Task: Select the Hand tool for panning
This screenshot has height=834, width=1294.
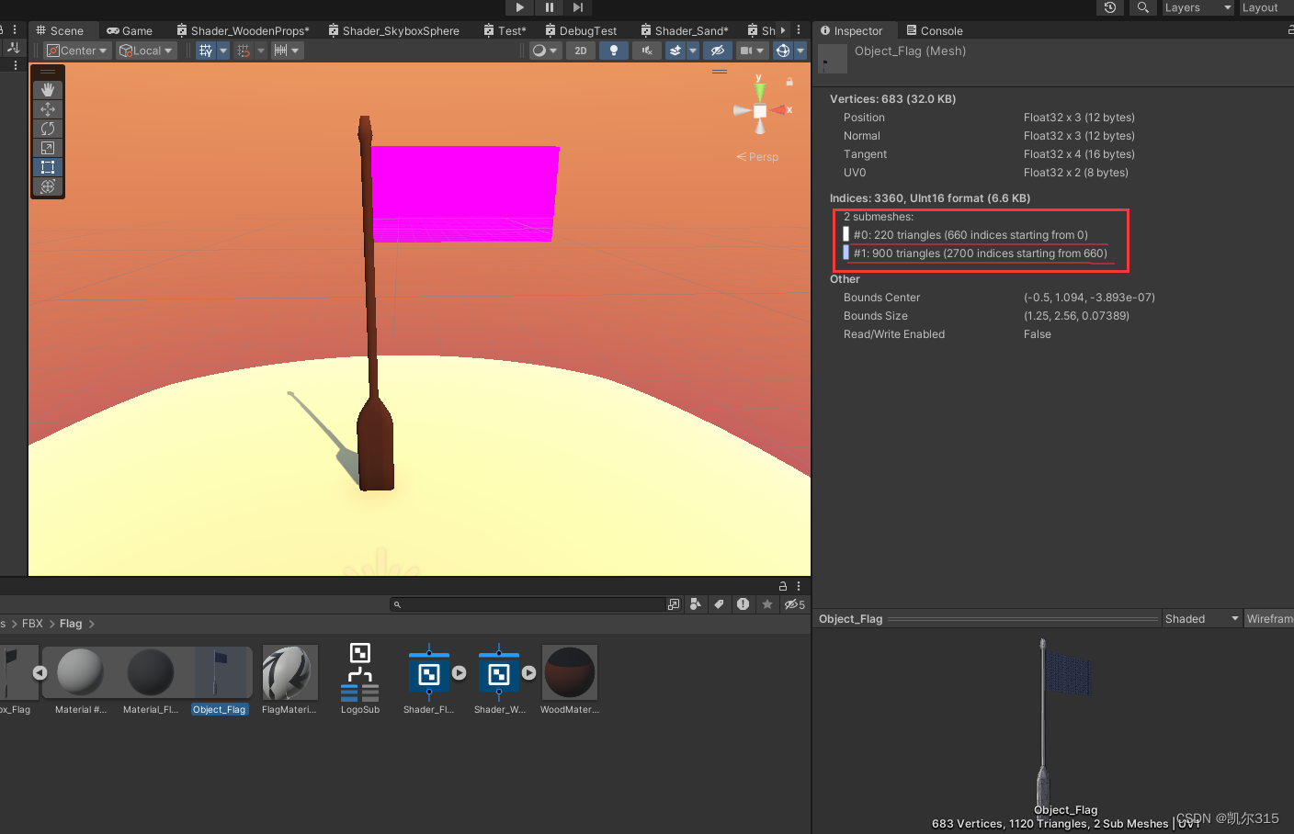Action: (x=48, y=89)
